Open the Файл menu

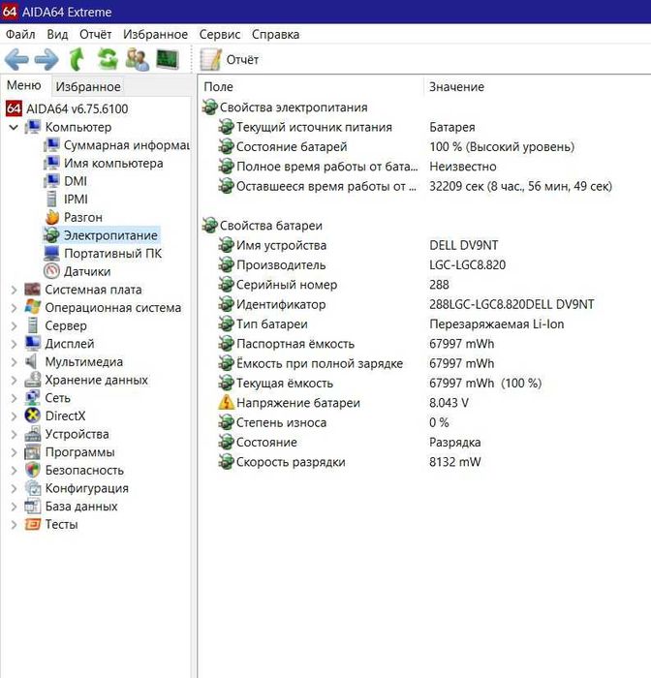coord(20,34)
